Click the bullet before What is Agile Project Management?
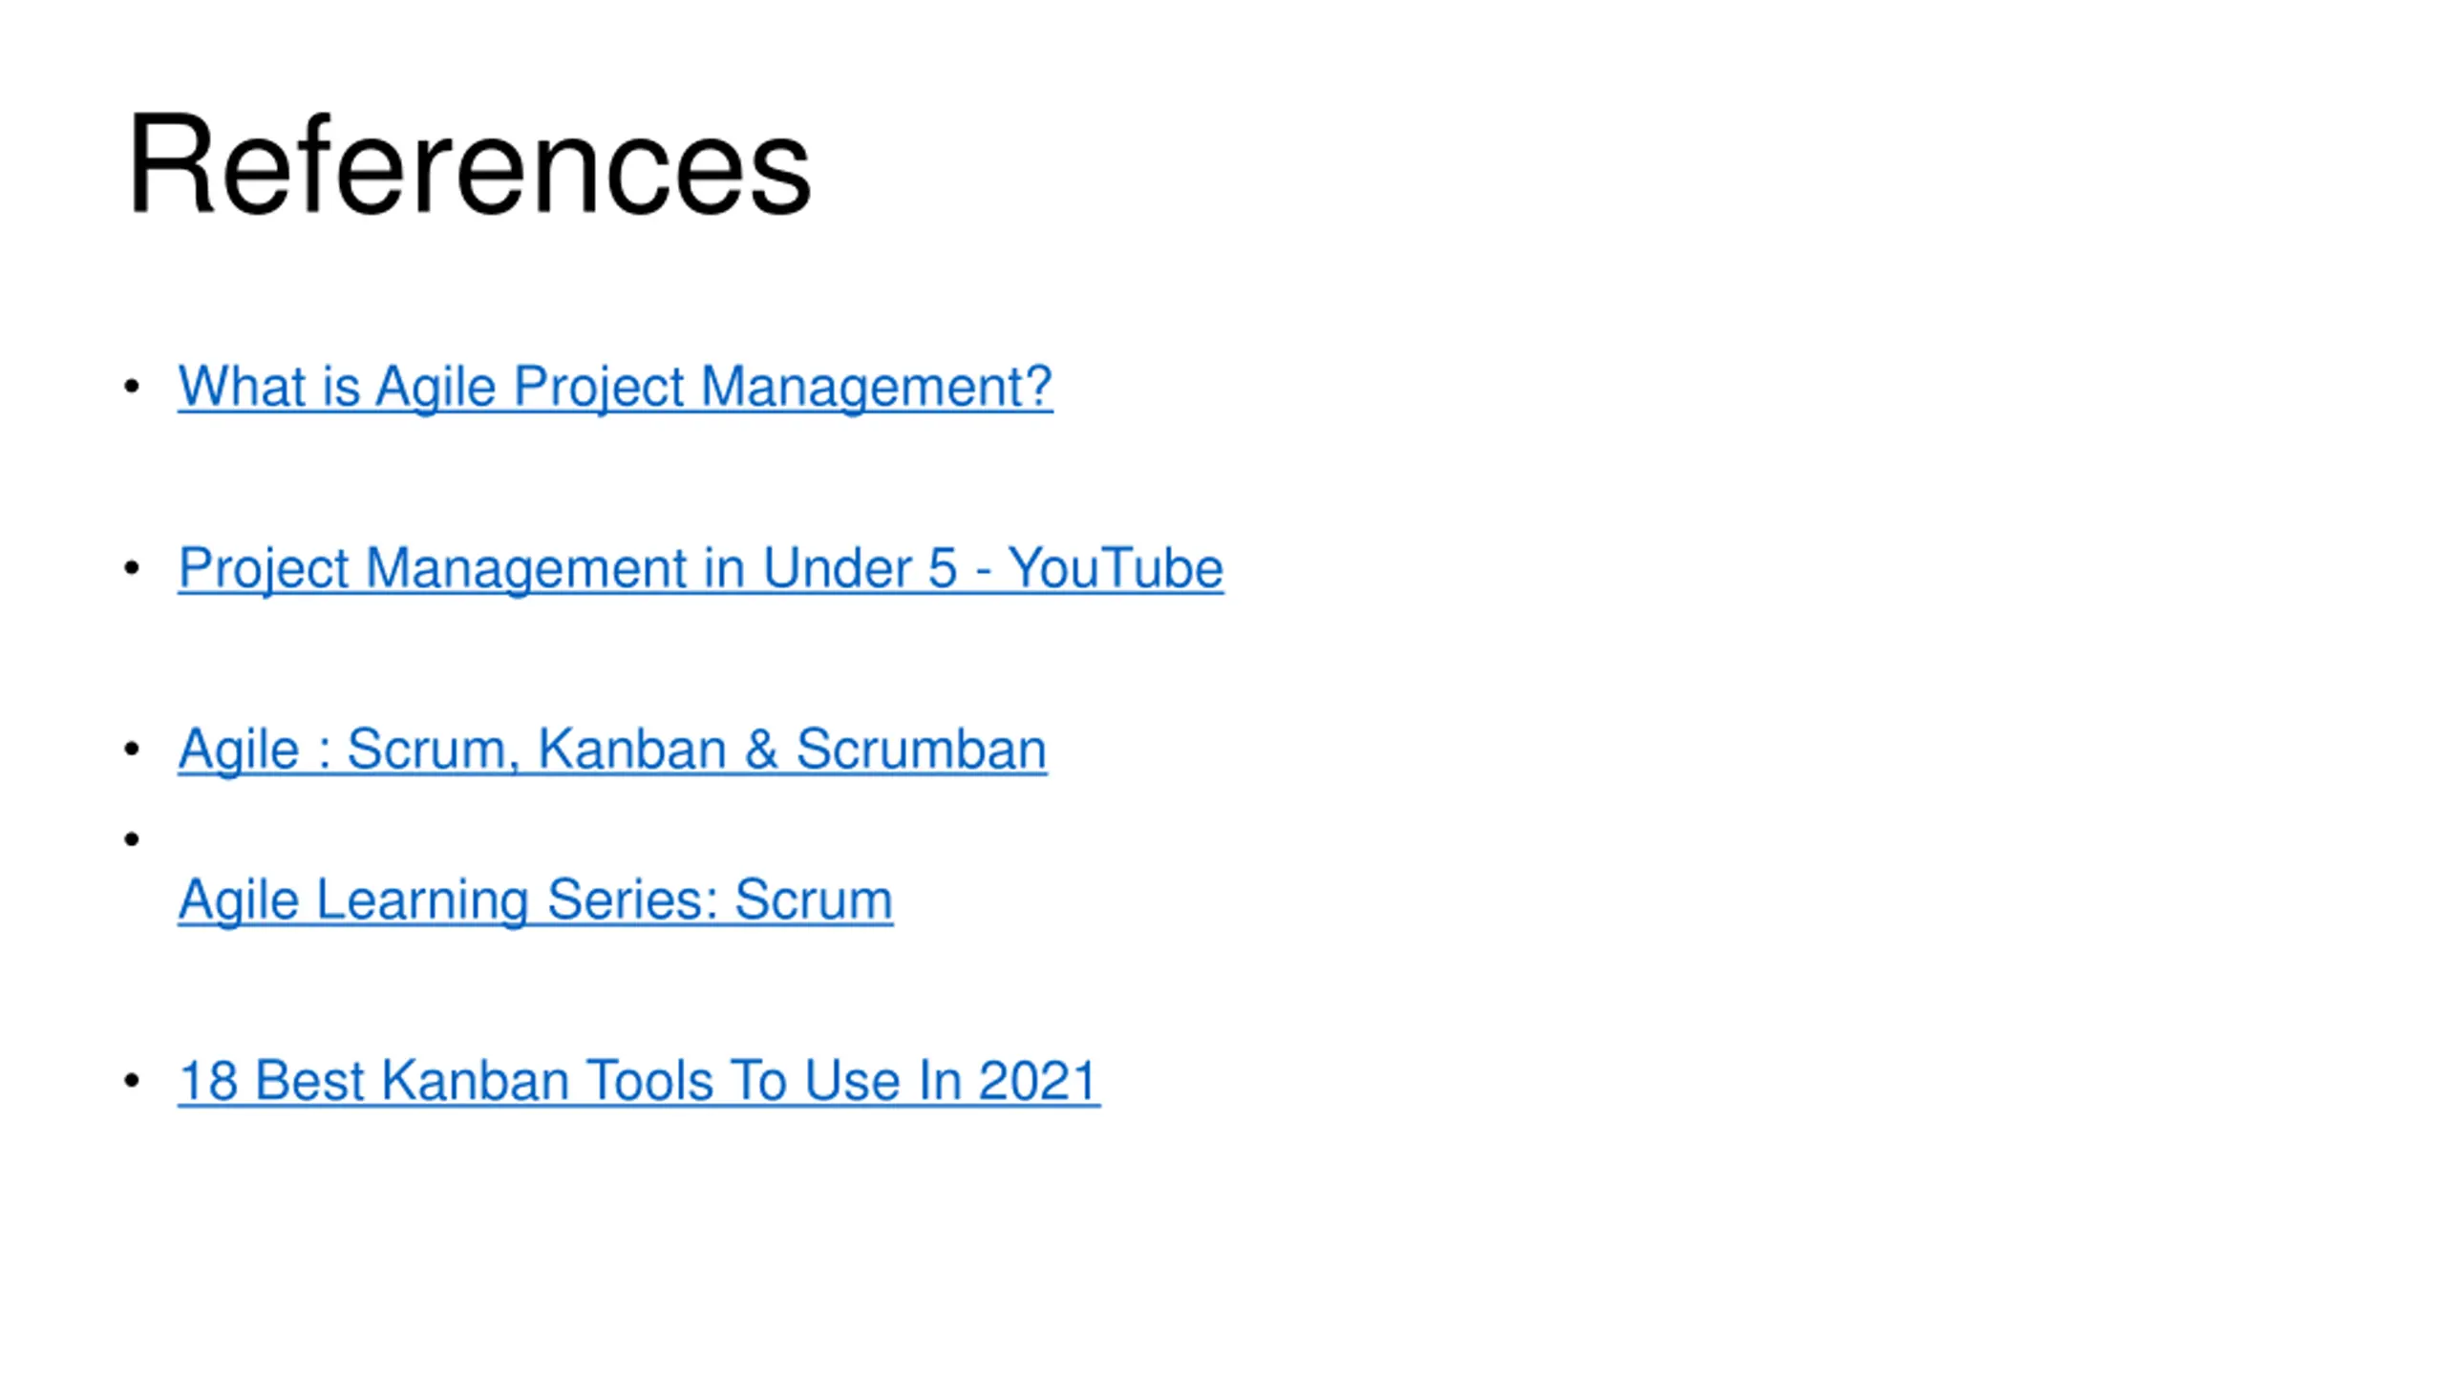Image resolution: width=2445 pixels, height=1376 pixels. [132, 387]
